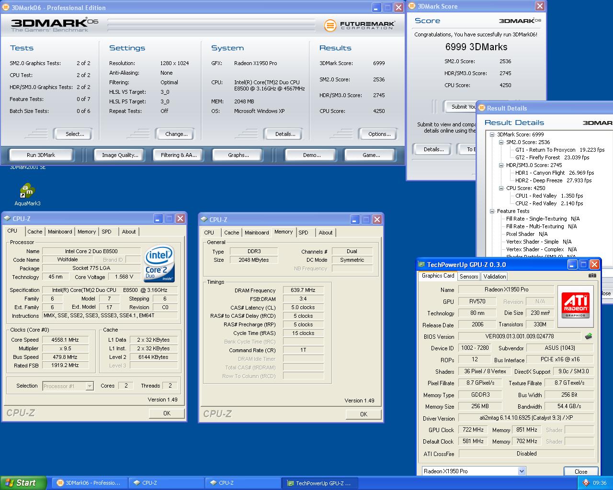Switch to the Validation tab in GPU-Z

(495, 277)
